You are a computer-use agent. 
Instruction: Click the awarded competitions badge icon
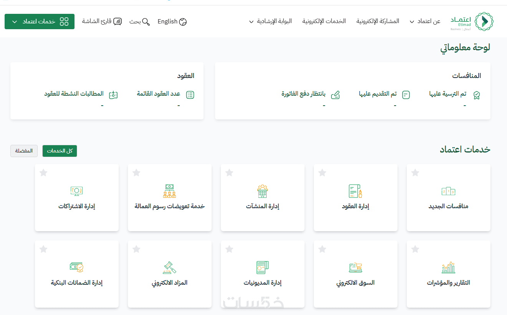tap(477, 95)
